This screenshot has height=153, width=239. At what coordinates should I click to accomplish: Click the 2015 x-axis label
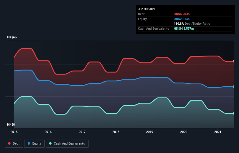tap(14, 132)
